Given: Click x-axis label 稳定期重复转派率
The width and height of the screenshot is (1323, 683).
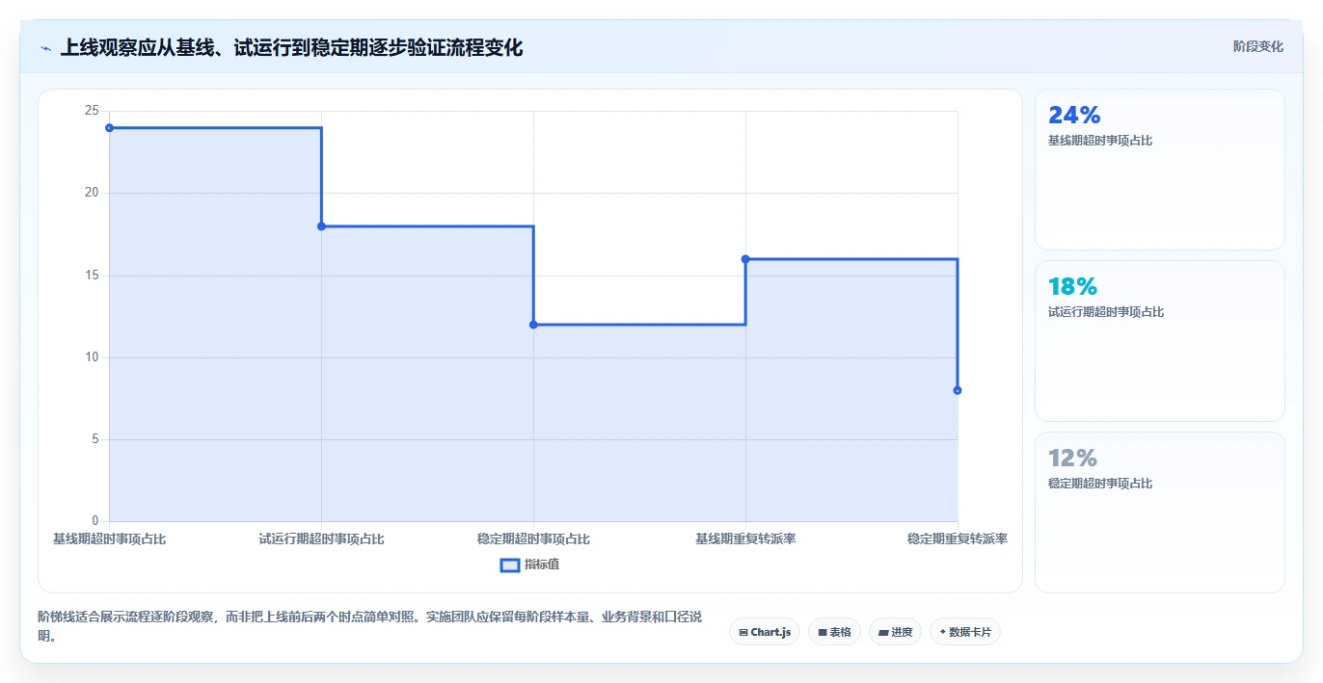Looking at the screenshot, I should pyautogui.click(x=958, y=539).
